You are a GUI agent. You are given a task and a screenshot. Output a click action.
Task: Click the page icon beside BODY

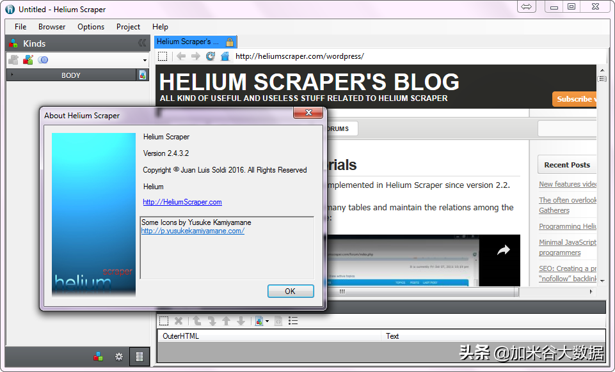tap(142, 75)
